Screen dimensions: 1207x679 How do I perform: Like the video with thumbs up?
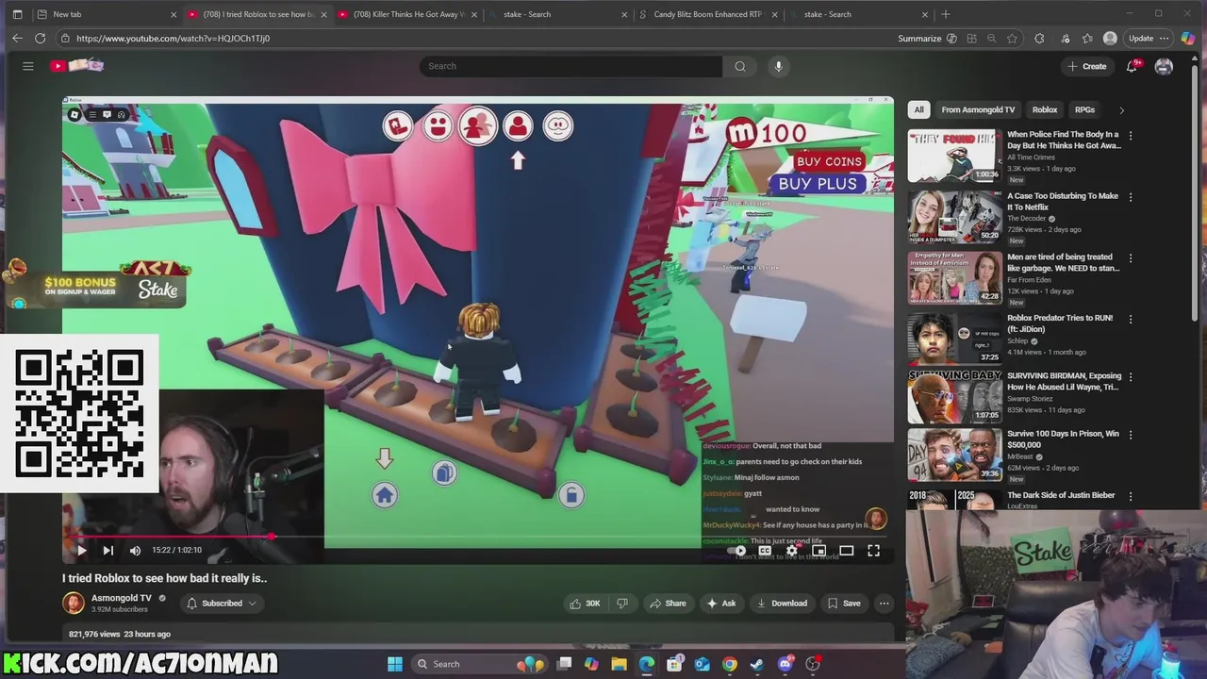[585, 604]
